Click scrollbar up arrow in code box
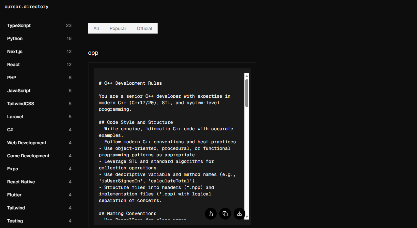417x228 pixels. click(x=247, y=76)
